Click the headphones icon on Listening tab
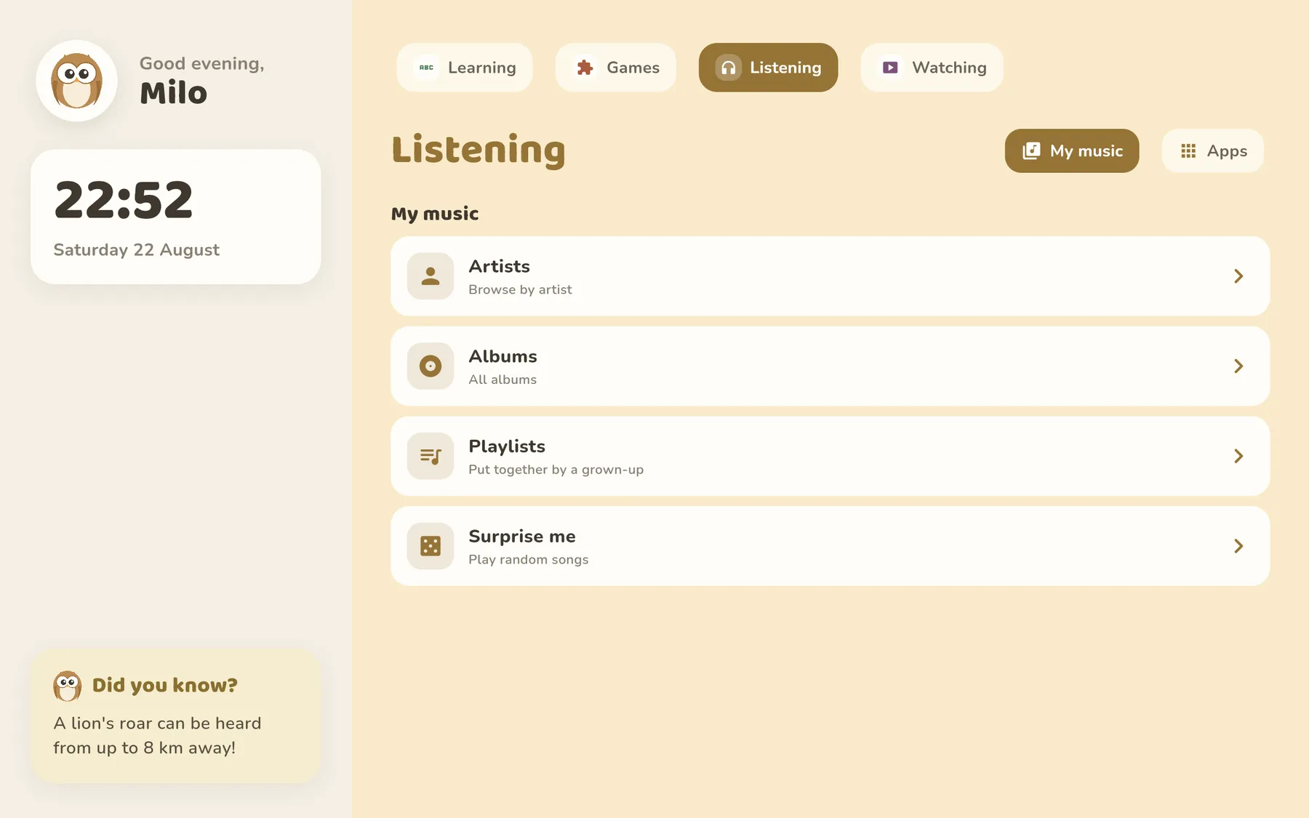 [728, 68]
